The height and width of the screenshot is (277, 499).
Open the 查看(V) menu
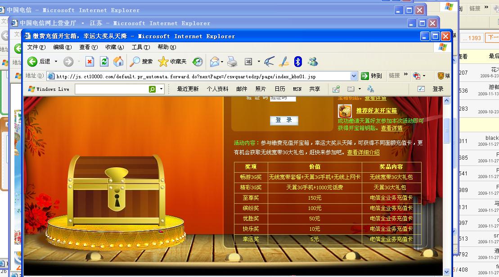(x=89, y=47)
